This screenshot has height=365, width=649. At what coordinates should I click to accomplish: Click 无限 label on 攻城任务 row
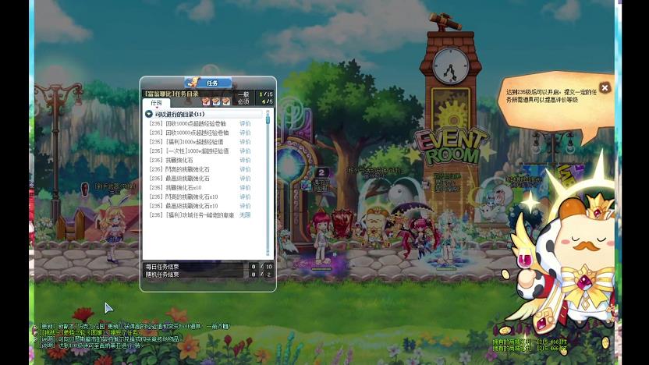pyautogui.click(x=245, y=215)
